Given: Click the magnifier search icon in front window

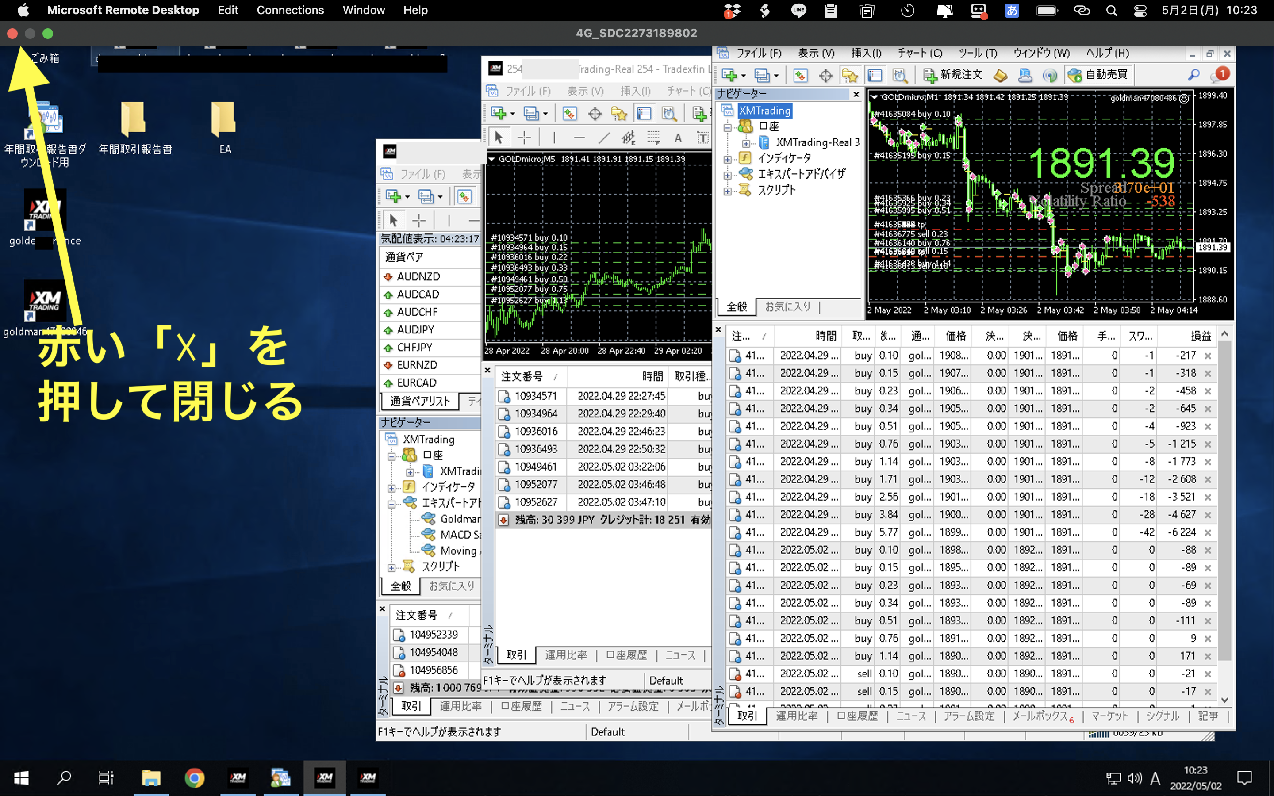Looking at the screenshot, I should [1193, 75].
